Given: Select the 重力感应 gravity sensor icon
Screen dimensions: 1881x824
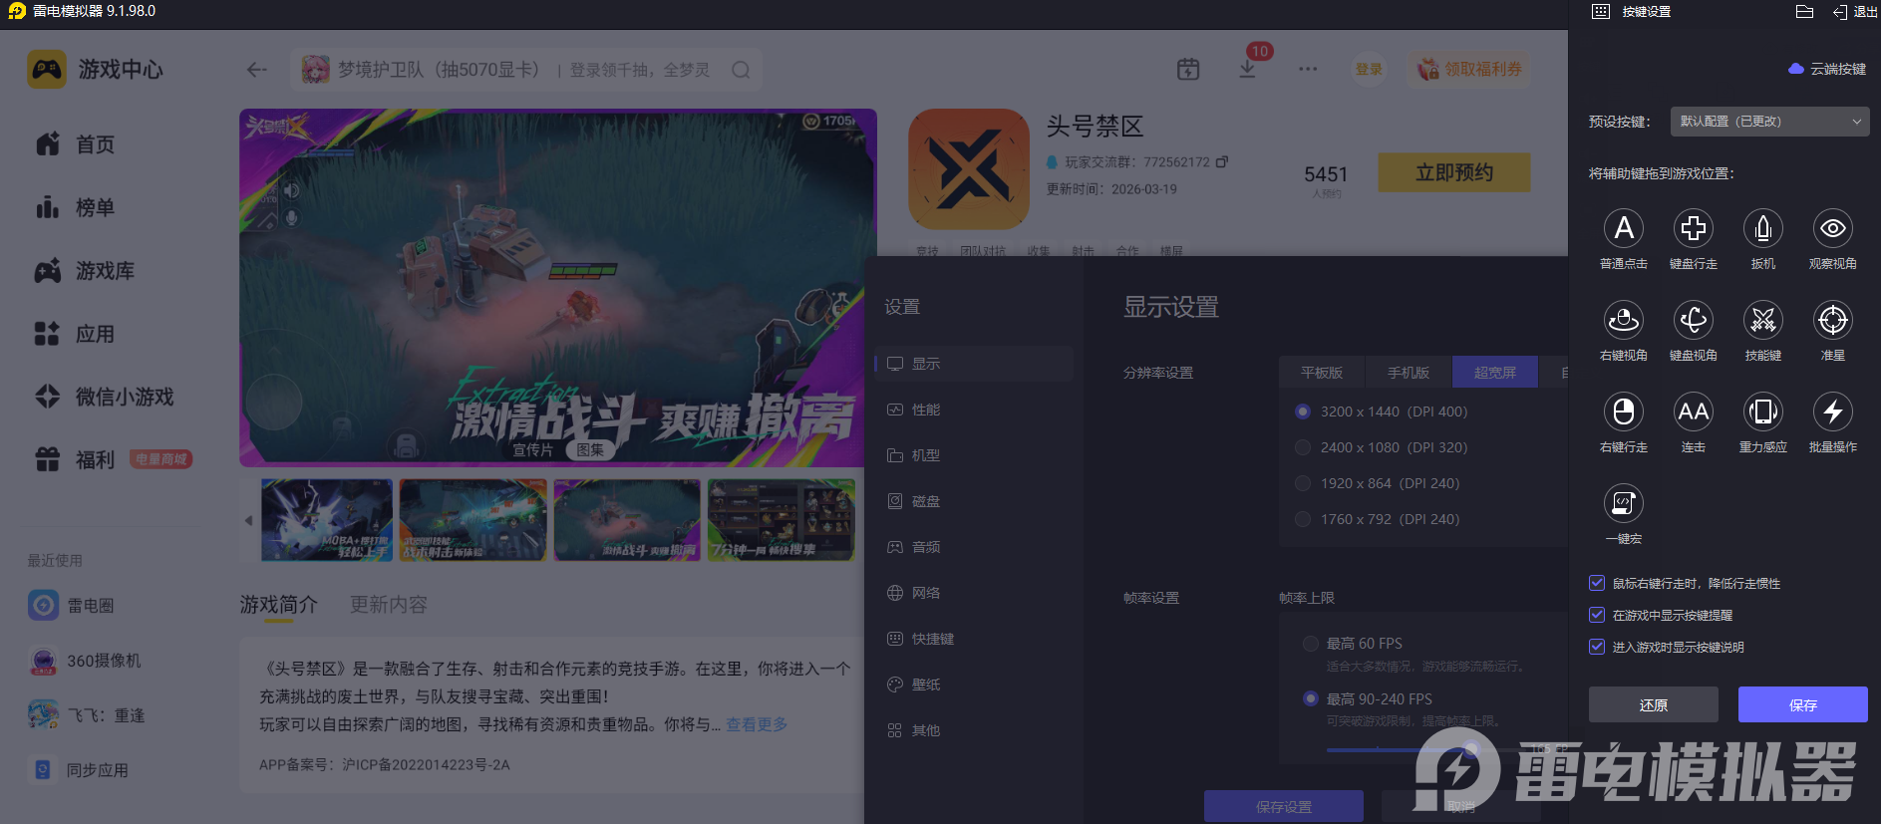Looking at the screenshot, I should [1762, 412].
